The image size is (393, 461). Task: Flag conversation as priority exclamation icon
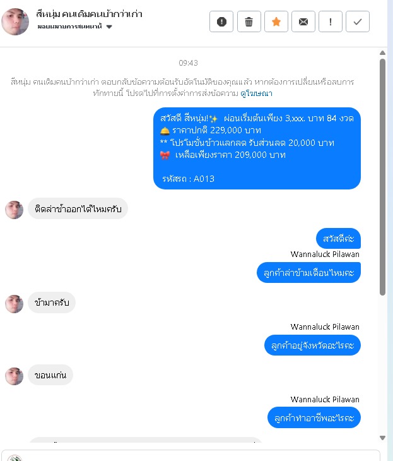tap(331, 21)
